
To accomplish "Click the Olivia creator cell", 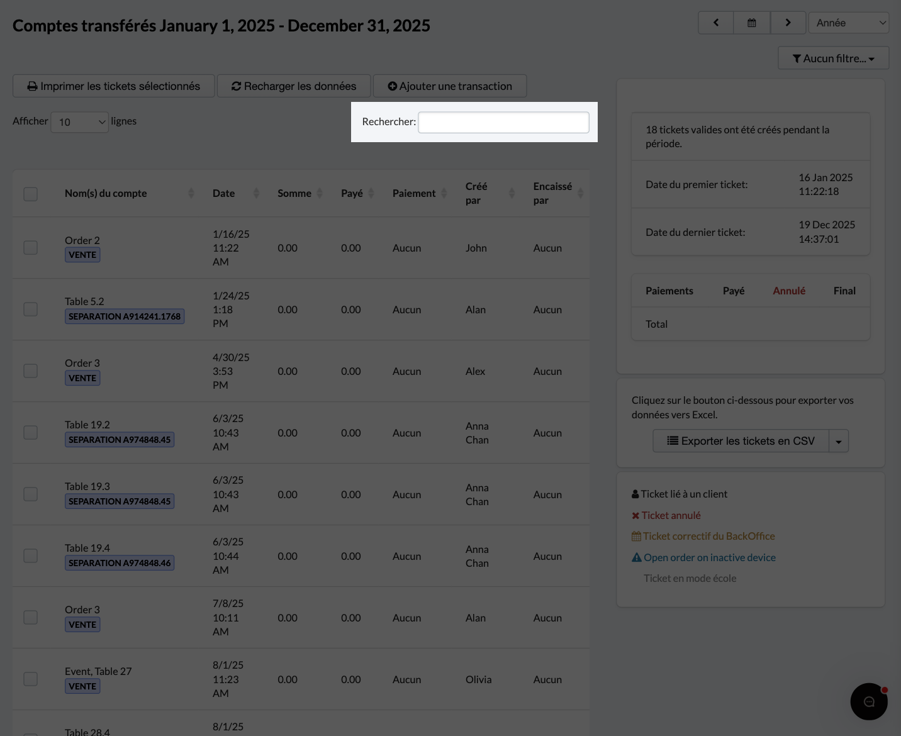I will [x=478, y=679].
